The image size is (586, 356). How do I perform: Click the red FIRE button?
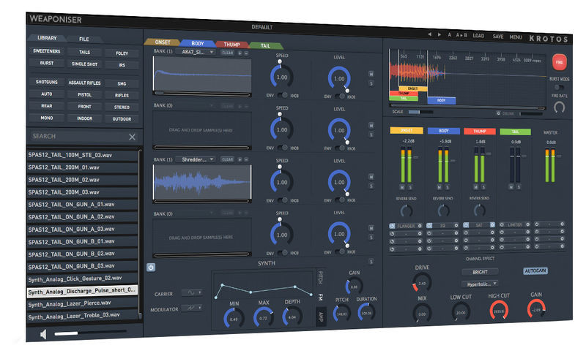click(559, 62)
